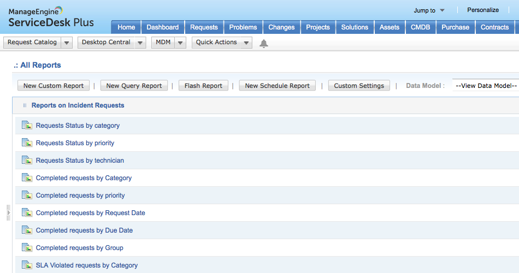Click report icon beside SLA Violated requests by Category

27,265
